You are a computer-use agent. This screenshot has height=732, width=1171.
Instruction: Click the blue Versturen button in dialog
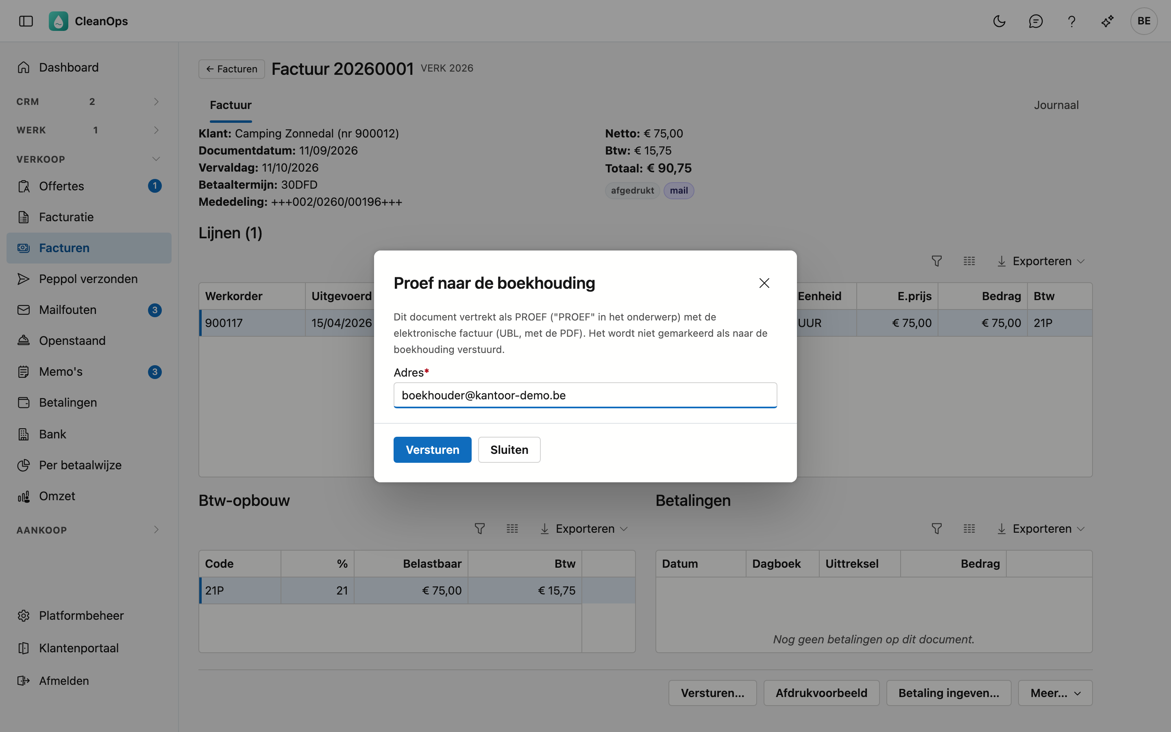click(432, 450)
